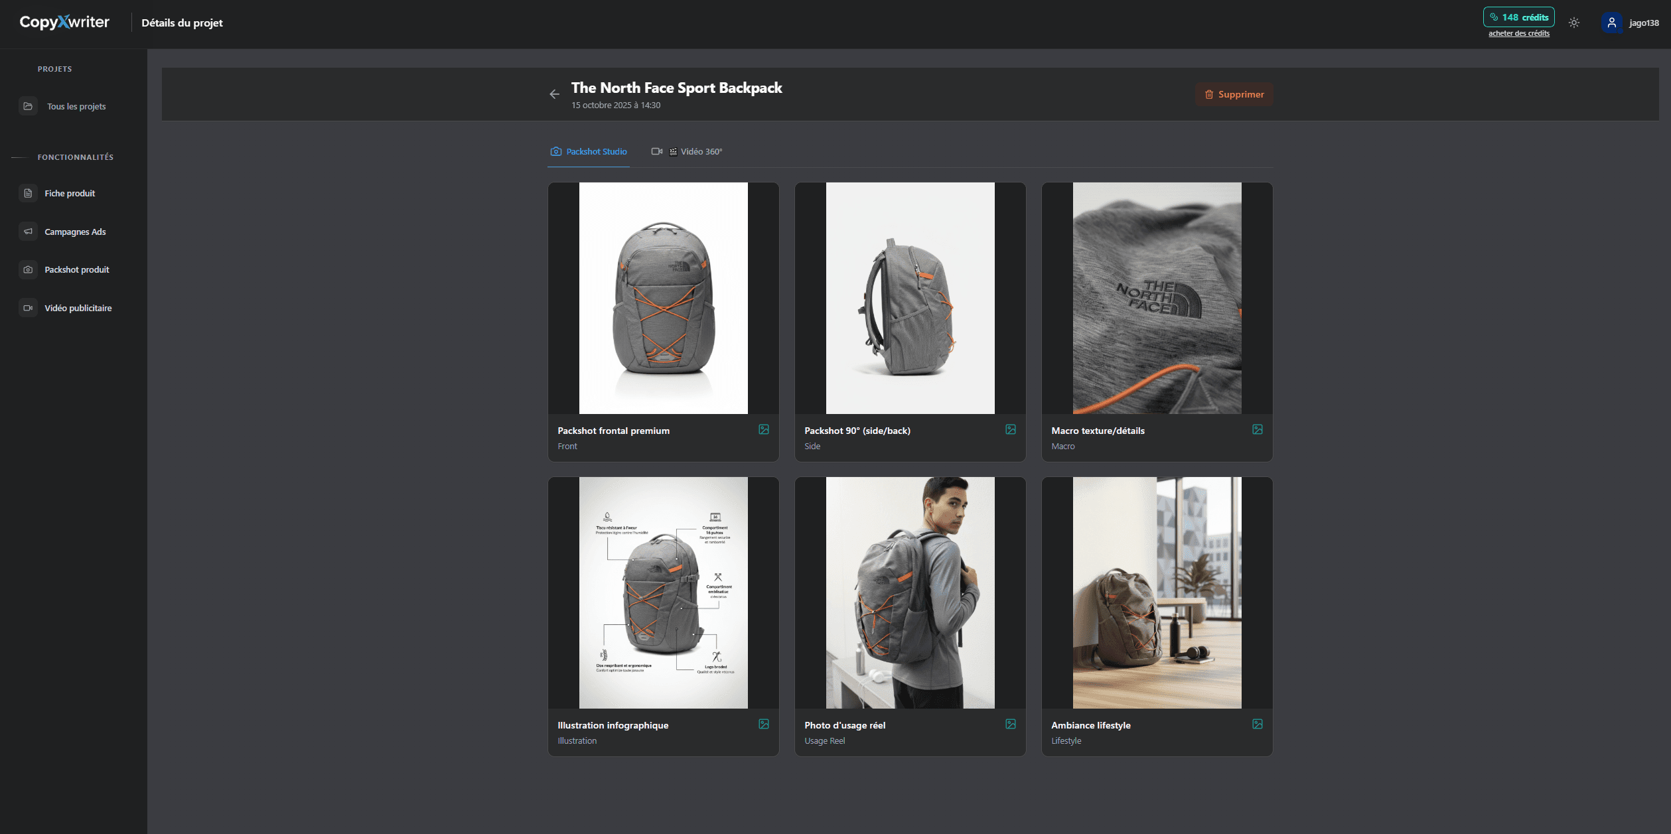The width and height of the screenshot is (1671, 834).
Task: Open user avatar icon for jago138
Action: pyautogui.click(x=1611, y=23)
